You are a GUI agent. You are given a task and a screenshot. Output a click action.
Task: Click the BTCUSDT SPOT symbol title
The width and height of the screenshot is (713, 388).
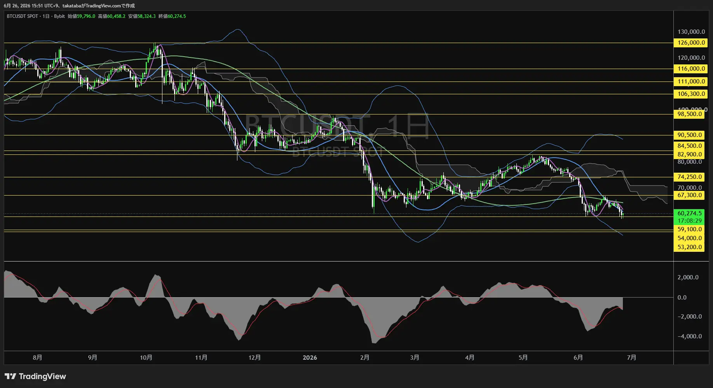23,16
